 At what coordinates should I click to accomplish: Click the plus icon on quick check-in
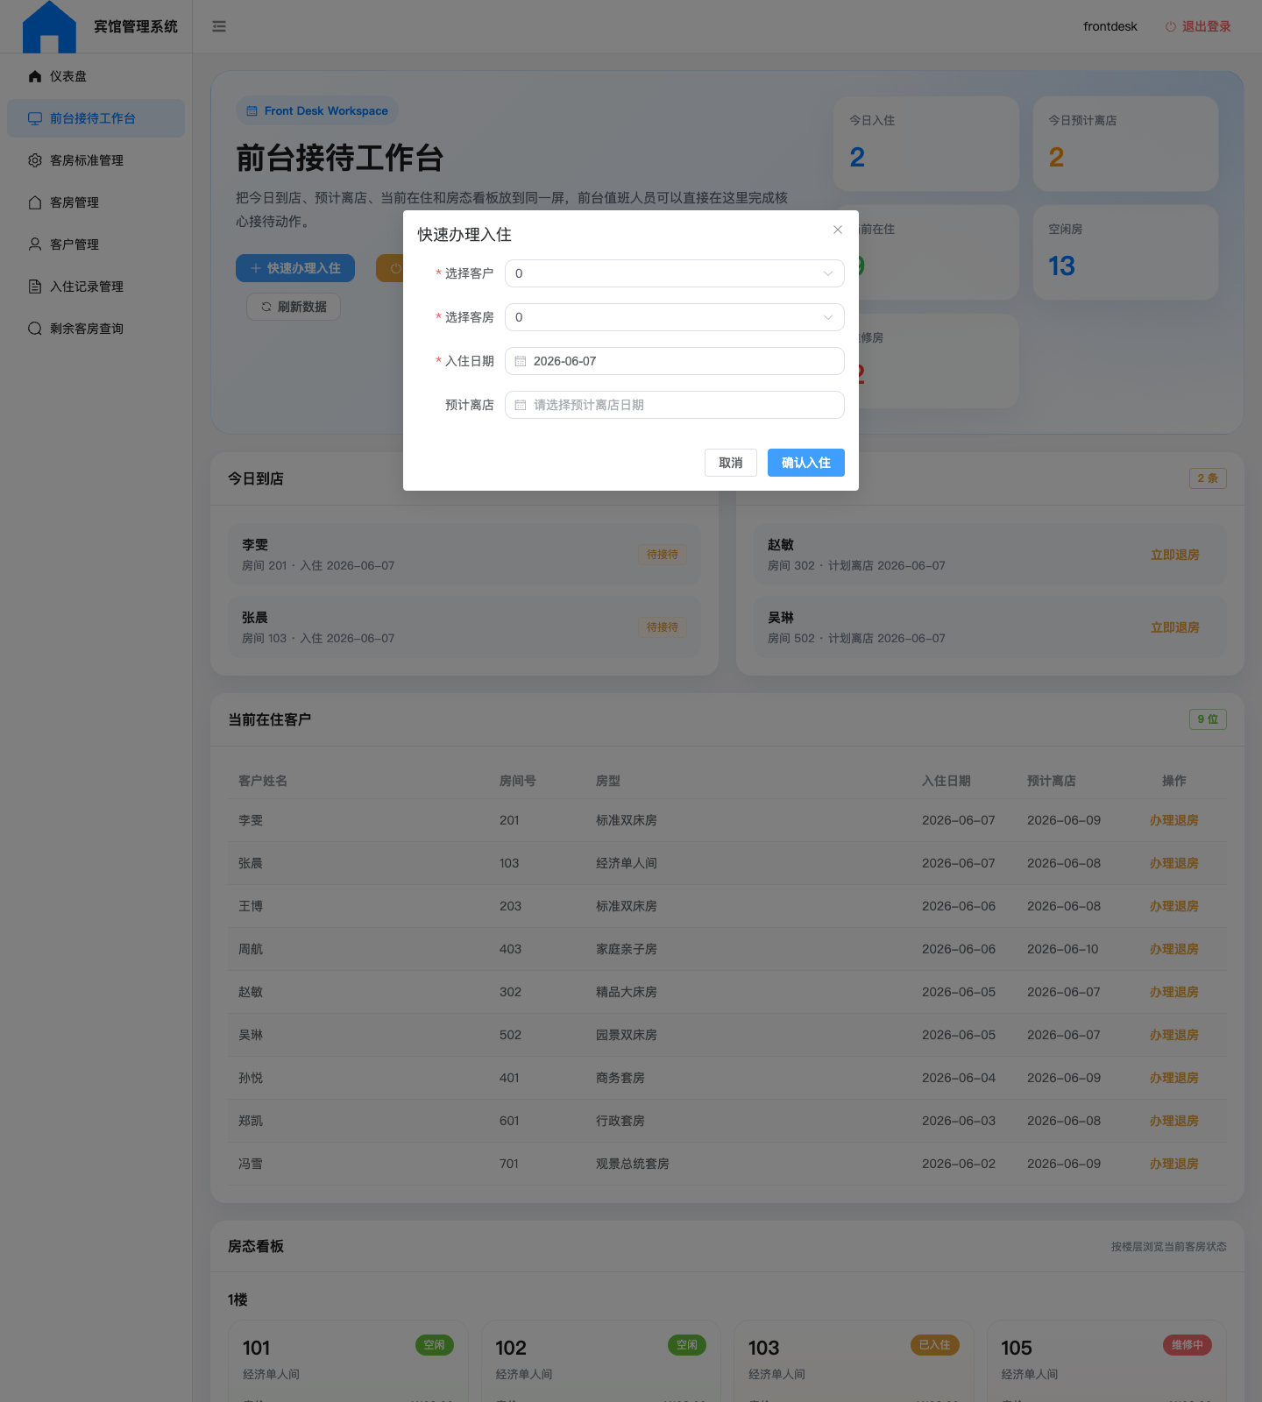coord(256,268)
